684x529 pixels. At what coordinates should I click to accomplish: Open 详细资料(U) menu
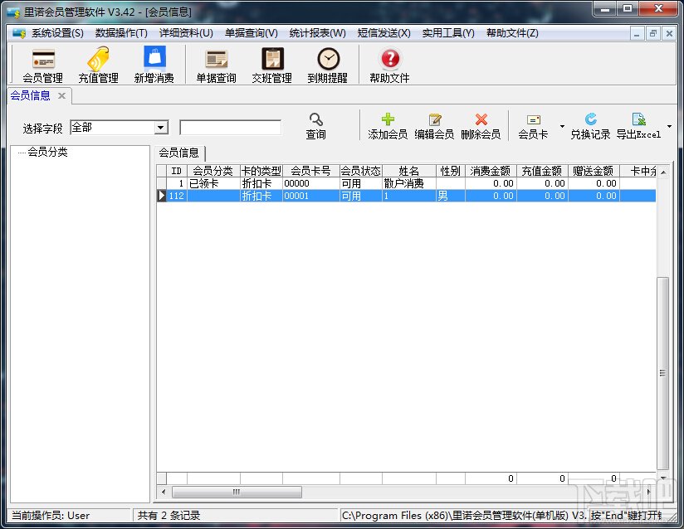coord(186,33)
